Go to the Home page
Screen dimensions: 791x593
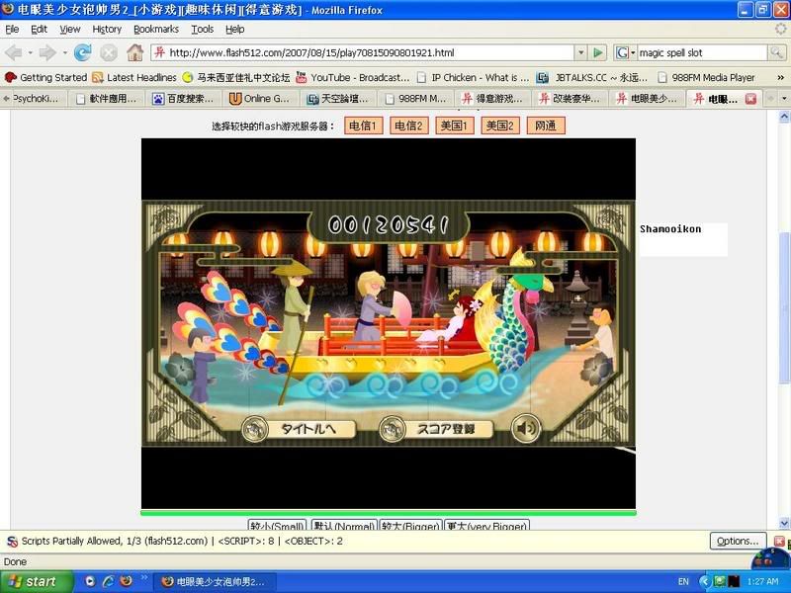pyautogui.click(x=134, y=52)
